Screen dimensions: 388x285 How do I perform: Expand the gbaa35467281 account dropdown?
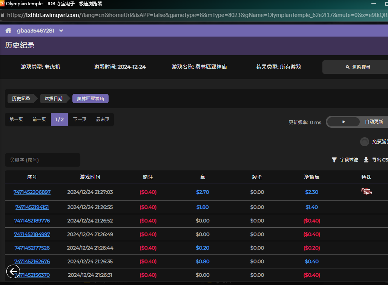click(61, 31)
